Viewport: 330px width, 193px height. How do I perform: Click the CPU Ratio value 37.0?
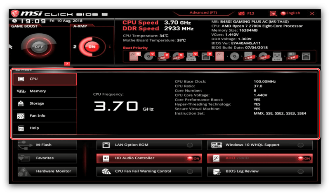[258, 86]
